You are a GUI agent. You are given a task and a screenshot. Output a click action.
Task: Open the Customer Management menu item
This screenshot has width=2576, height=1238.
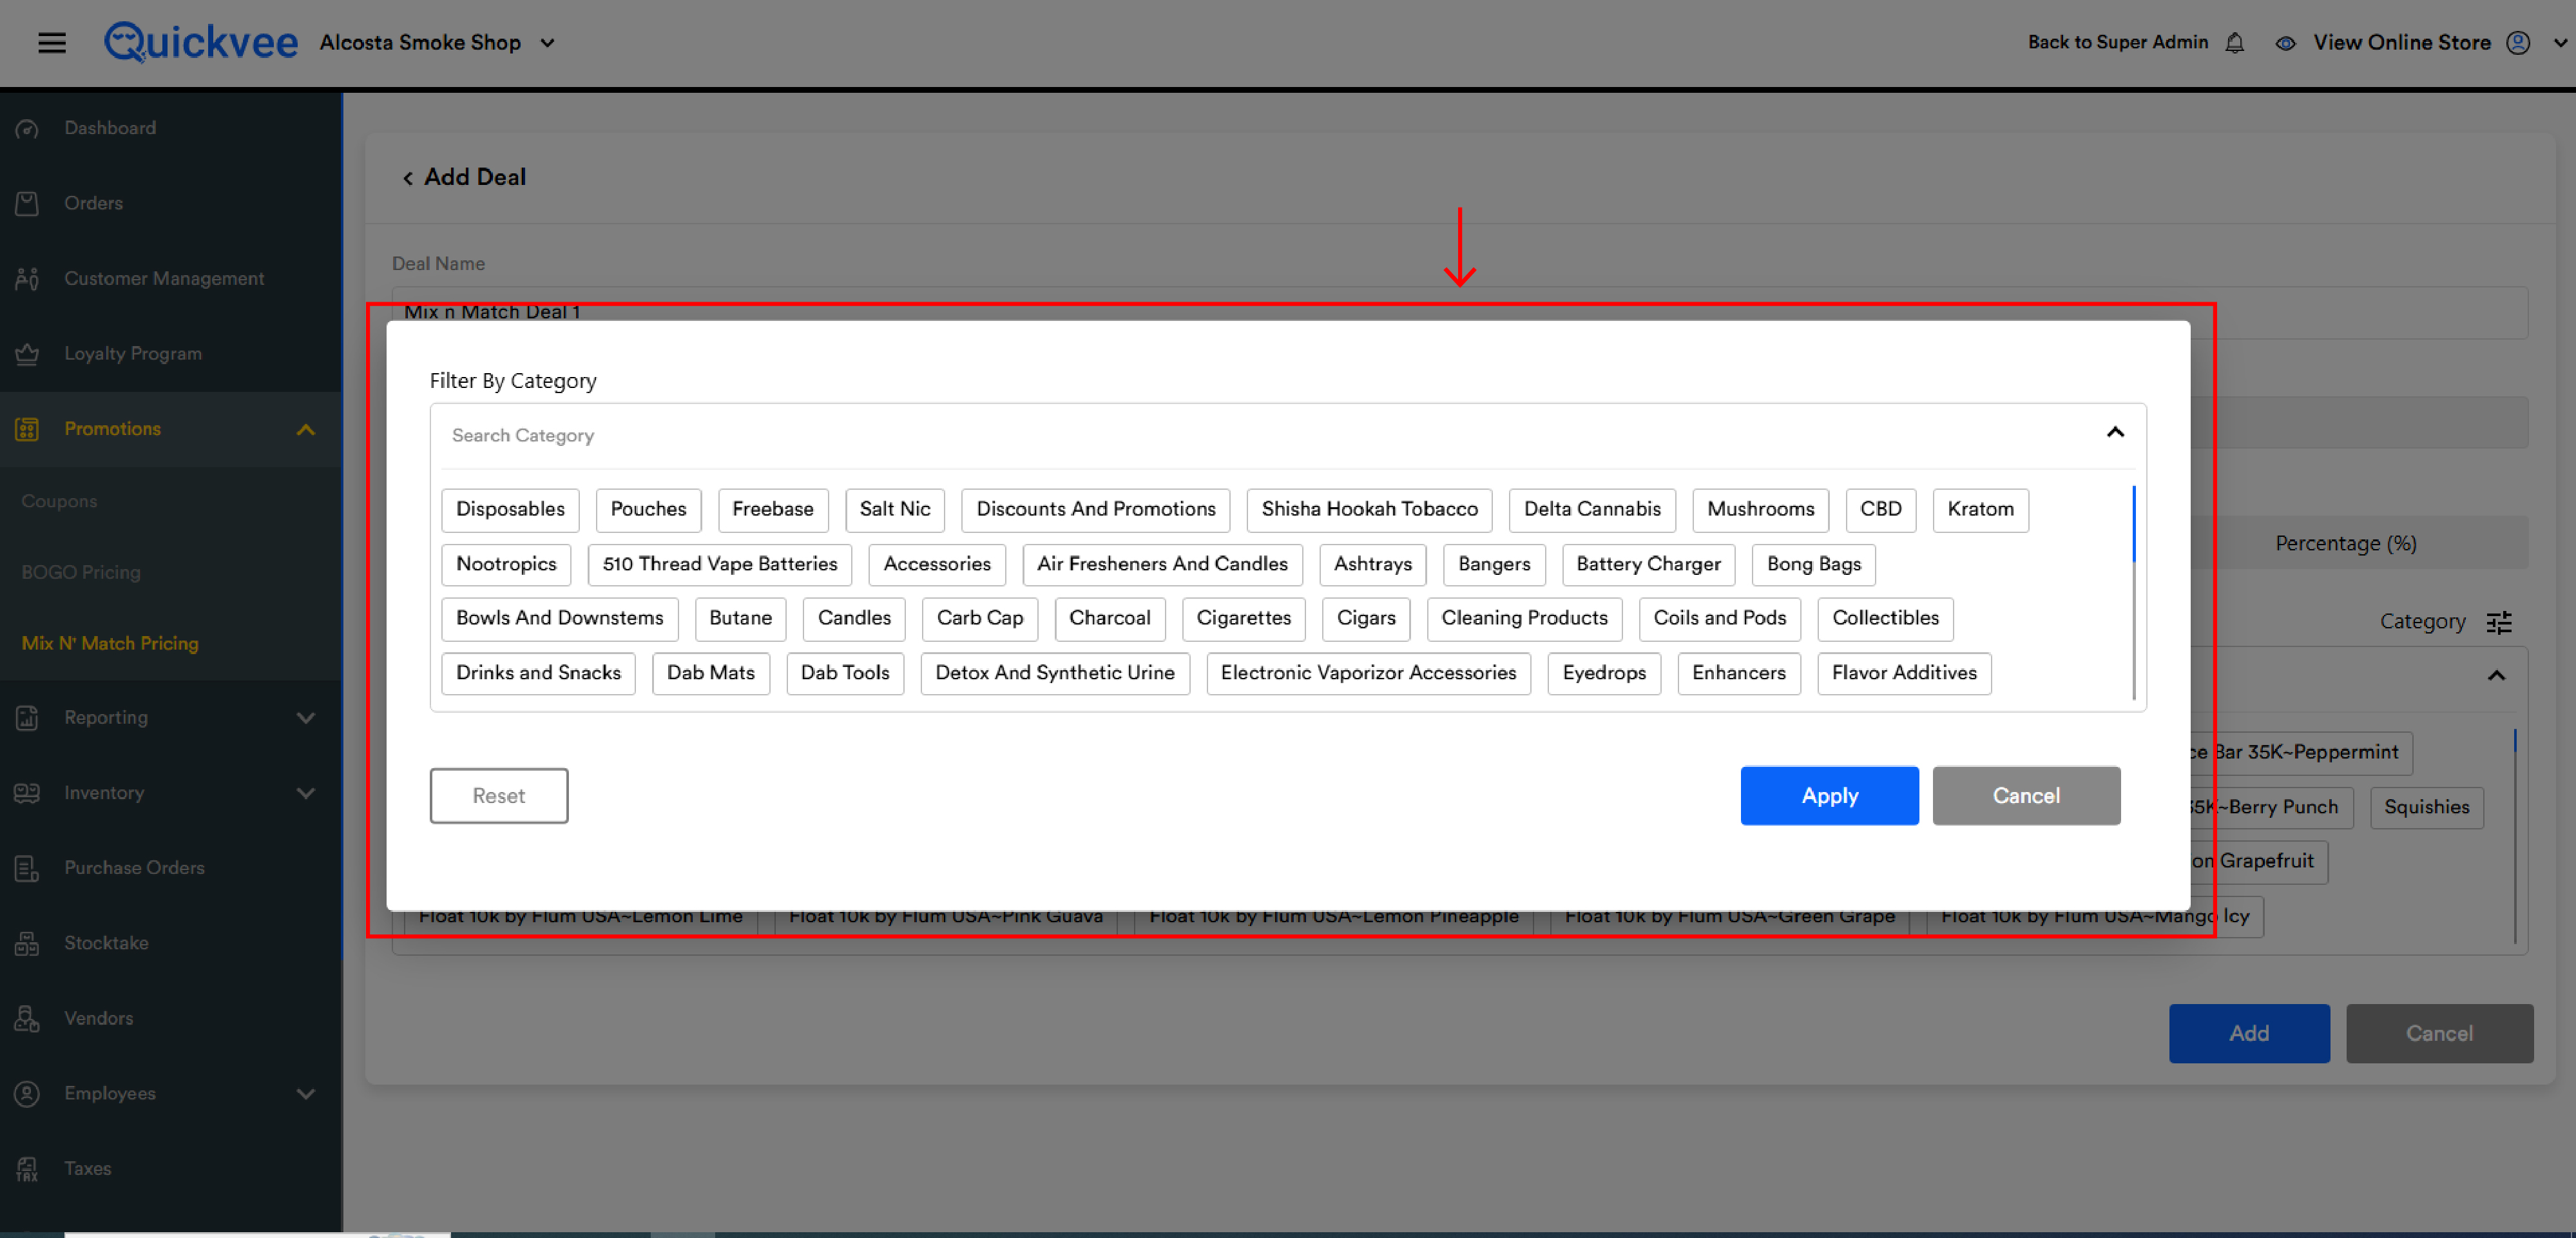point(164,278)
